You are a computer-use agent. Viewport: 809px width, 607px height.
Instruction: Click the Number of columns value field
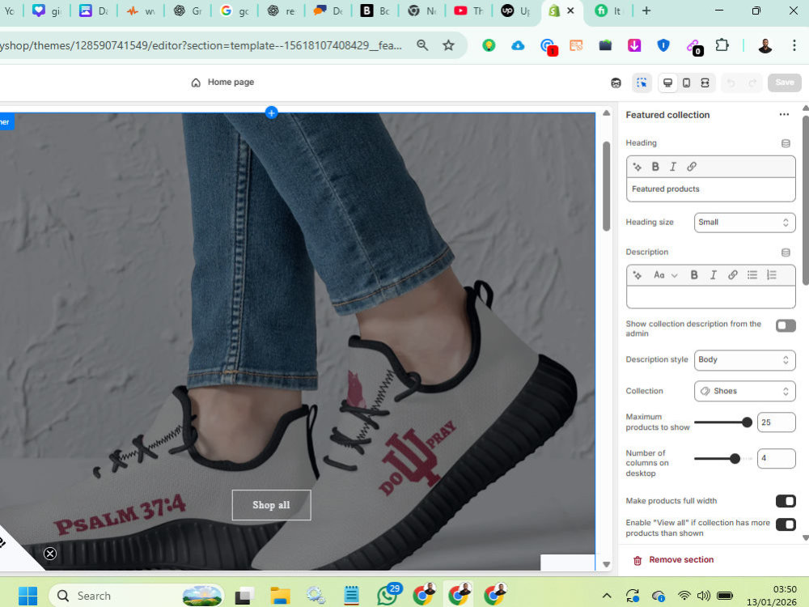pyautogui.click(x=776, y=458)
